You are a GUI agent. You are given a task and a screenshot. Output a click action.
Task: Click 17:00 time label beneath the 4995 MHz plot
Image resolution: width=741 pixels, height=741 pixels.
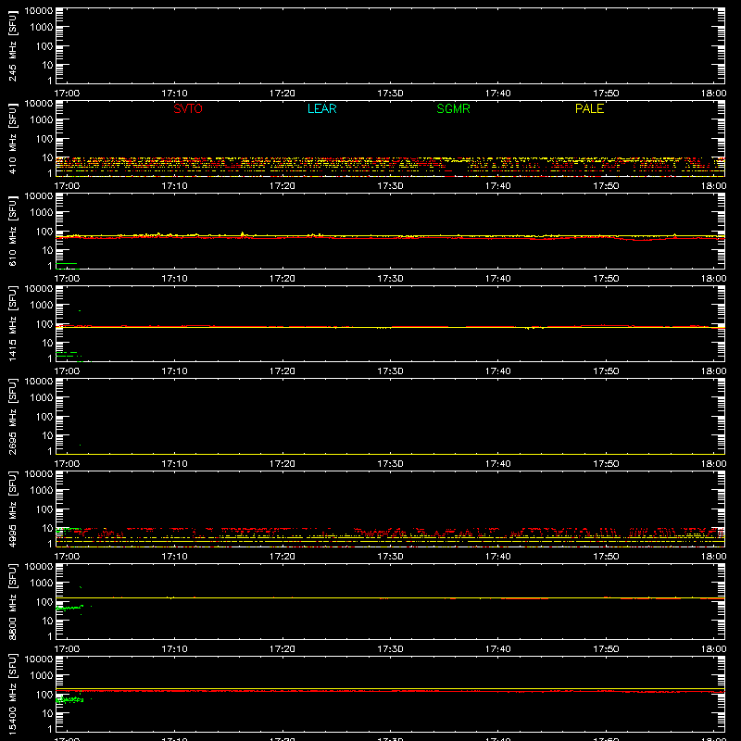pyautogui.click(x=67, y=557)
